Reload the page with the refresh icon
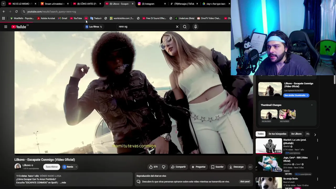 (16, 12)
